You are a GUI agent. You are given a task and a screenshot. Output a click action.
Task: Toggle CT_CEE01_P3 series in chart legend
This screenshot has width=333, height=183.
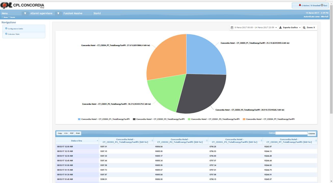(x=214, y=119)
